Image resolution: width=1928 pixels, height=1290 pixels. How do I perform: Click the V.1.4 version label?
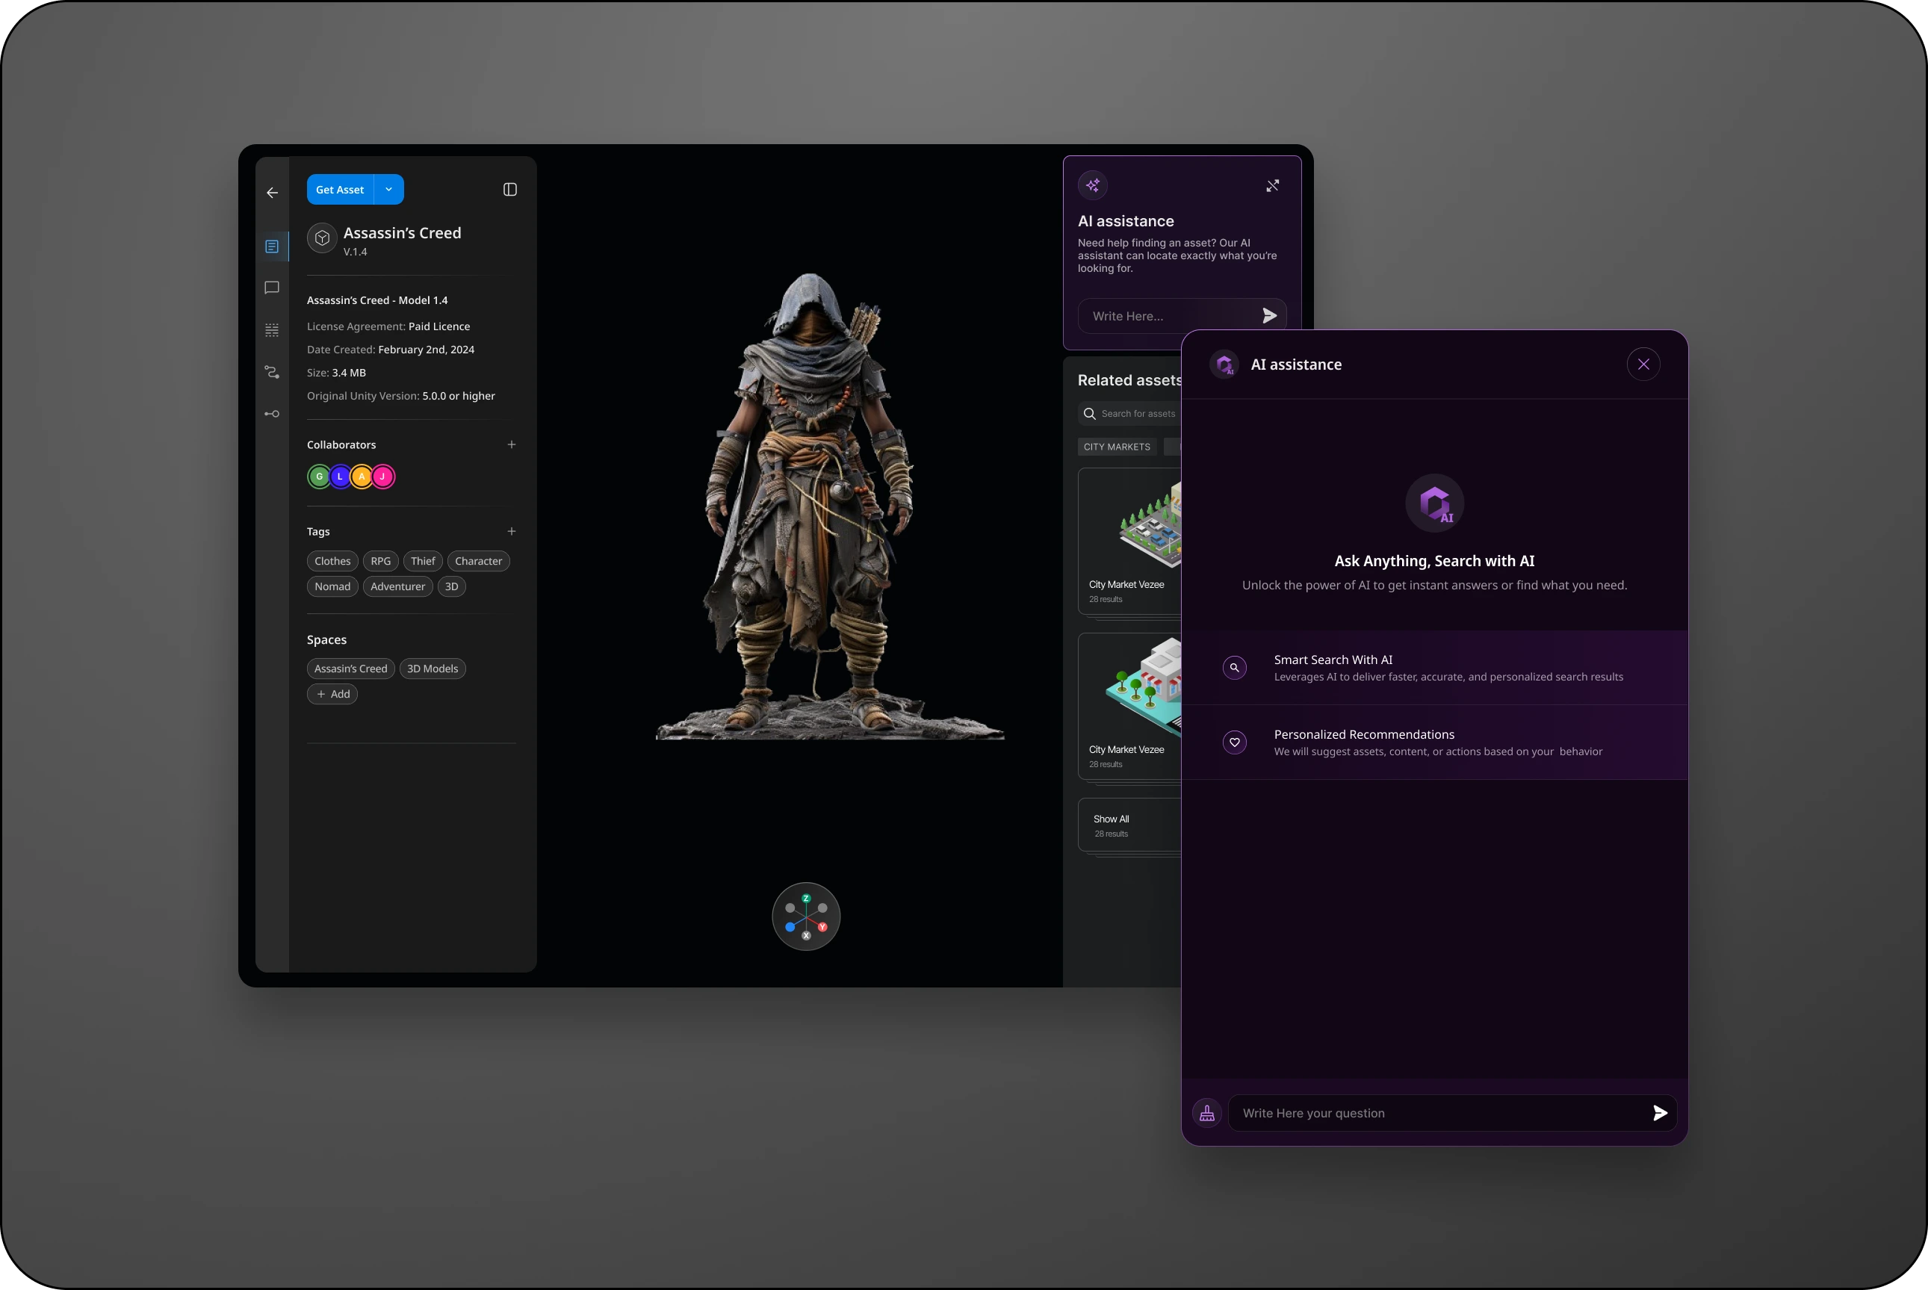coord(356,252)
